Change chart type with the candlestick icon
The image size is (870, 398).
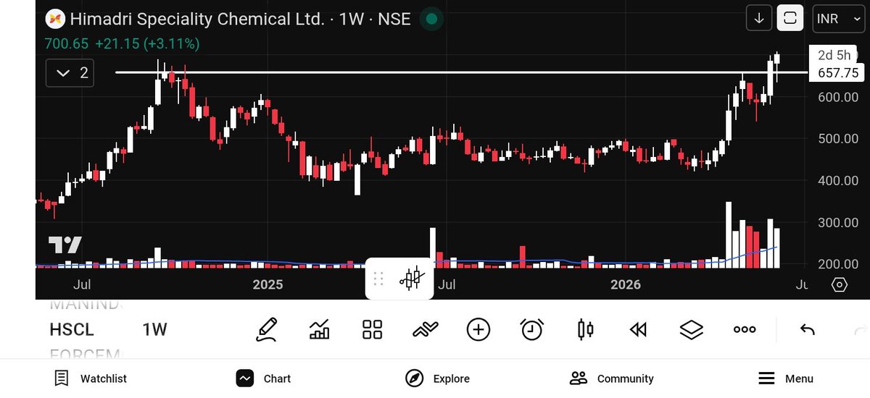tap(585, 329)
